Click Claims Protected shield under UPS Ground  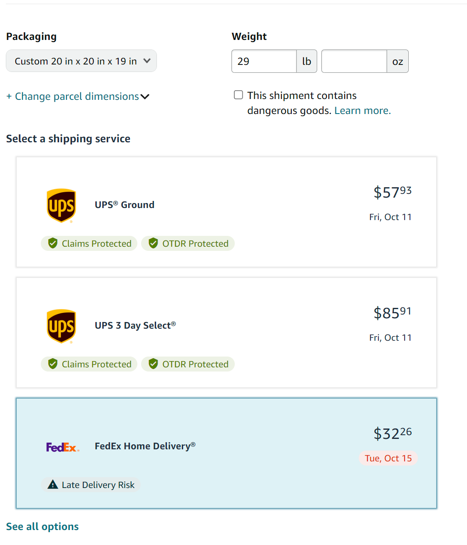(53, 243)
